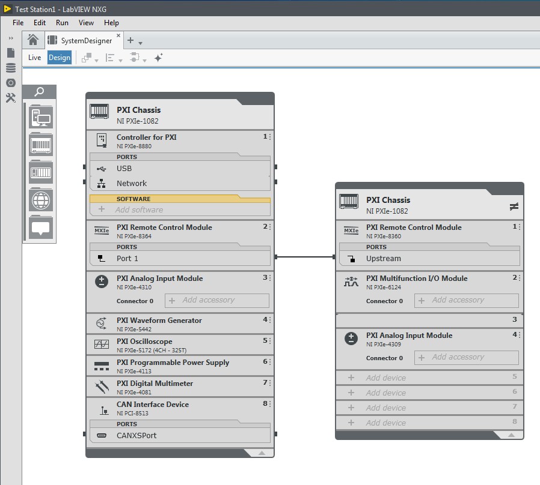Add device in slot 6 of right chassis

(x=429, y=393)
